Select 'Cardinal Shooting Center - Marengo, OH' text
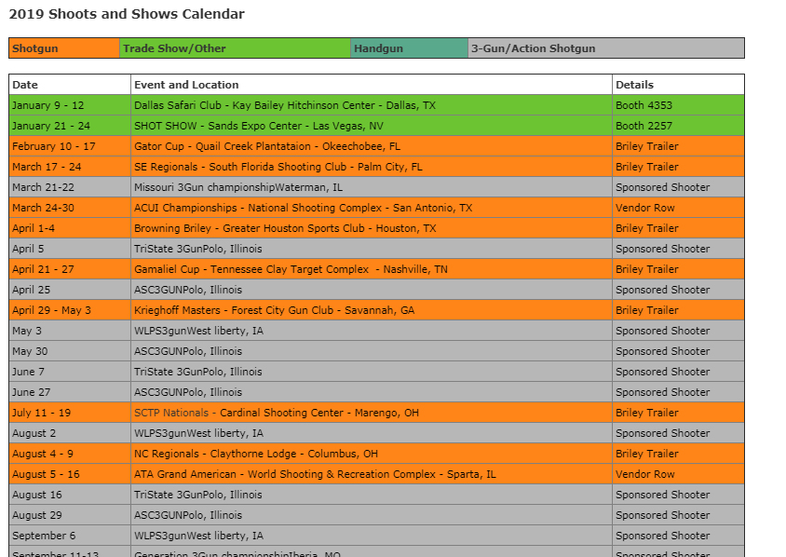786x557 pixels. tap(319, 413)
